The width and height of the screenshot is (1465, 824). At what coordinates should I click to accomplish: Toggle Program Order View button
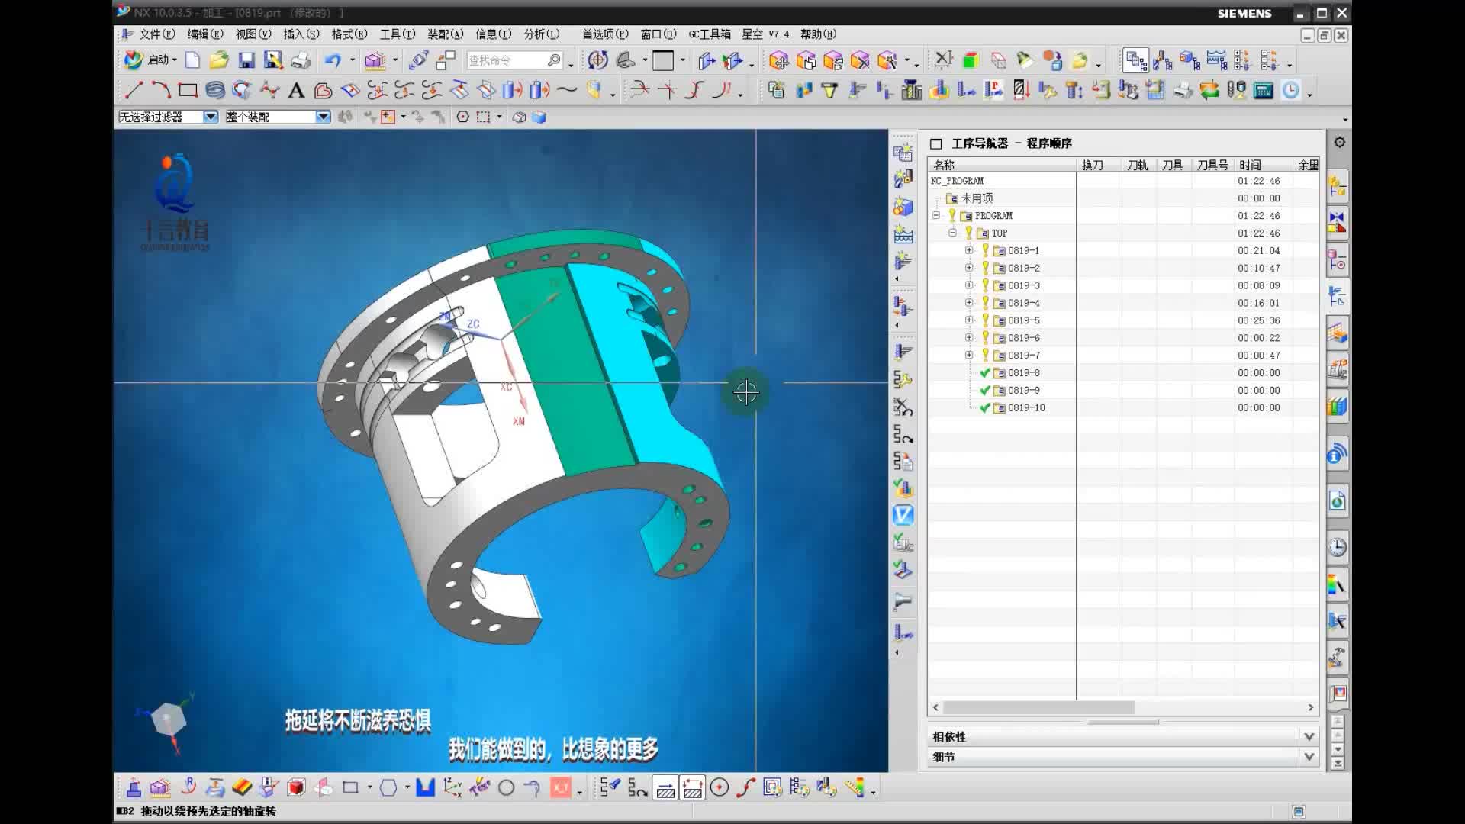1136,60
